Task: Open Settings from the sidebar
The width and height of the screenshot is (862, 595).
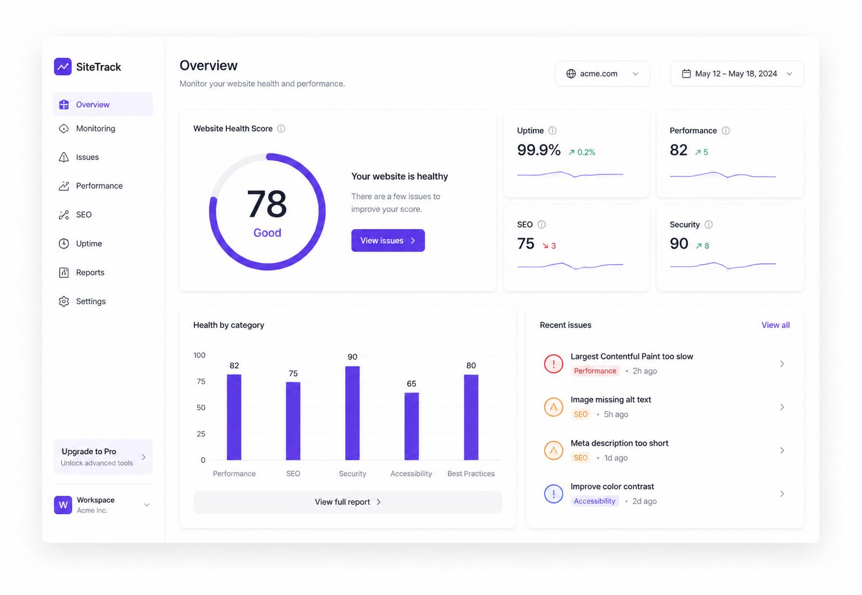Action: click(x=103, y=301)
